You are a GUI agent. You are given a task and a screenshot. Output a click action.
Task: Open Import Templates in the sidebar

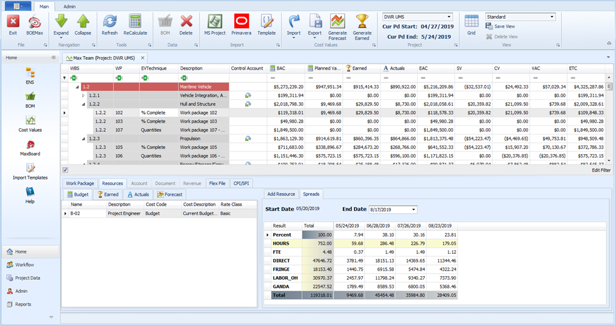(x=30, y=171)
